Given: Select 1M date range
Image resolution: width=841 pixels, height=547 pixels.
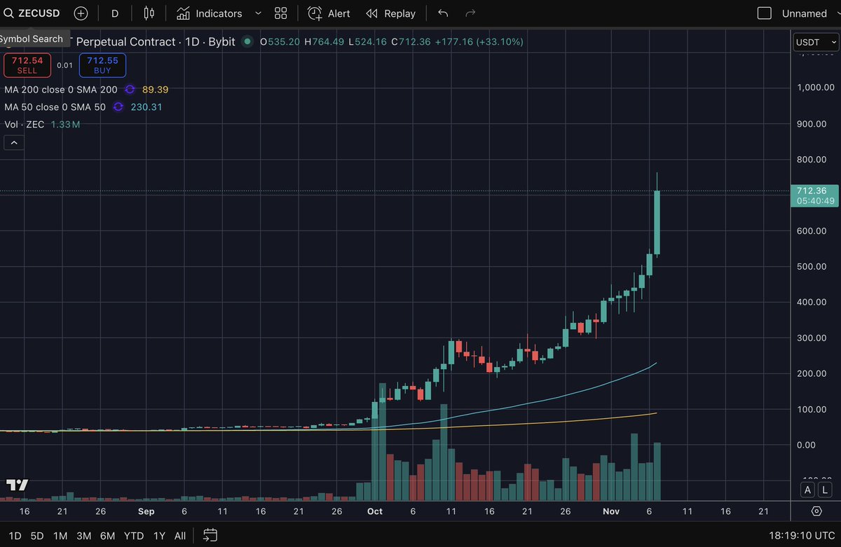Looking at the screenshot, I should click(60, 536).
